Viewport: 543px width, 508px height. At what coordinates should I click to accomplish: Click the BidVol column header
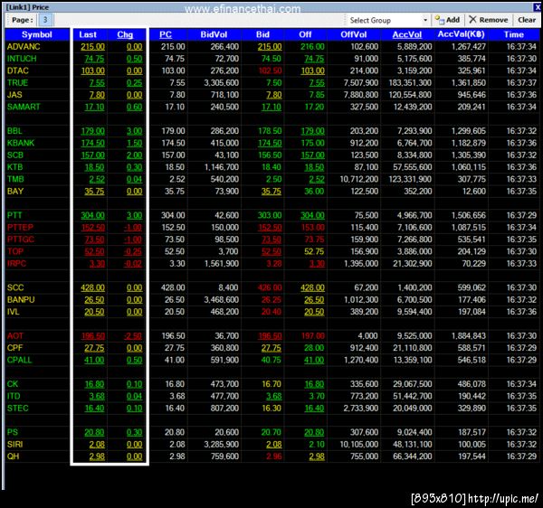(214, 34)
